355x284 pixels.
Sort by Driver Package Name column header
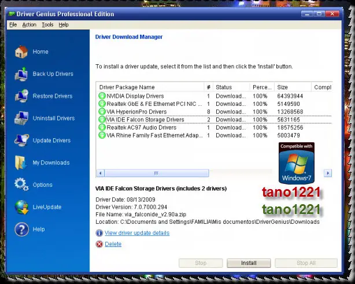click(x=150, y=87)
